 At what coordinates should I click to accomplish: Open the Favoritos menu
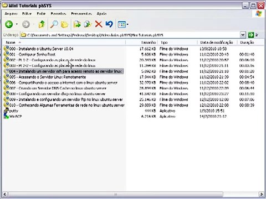pyautogui.click(x=58, y=14)
